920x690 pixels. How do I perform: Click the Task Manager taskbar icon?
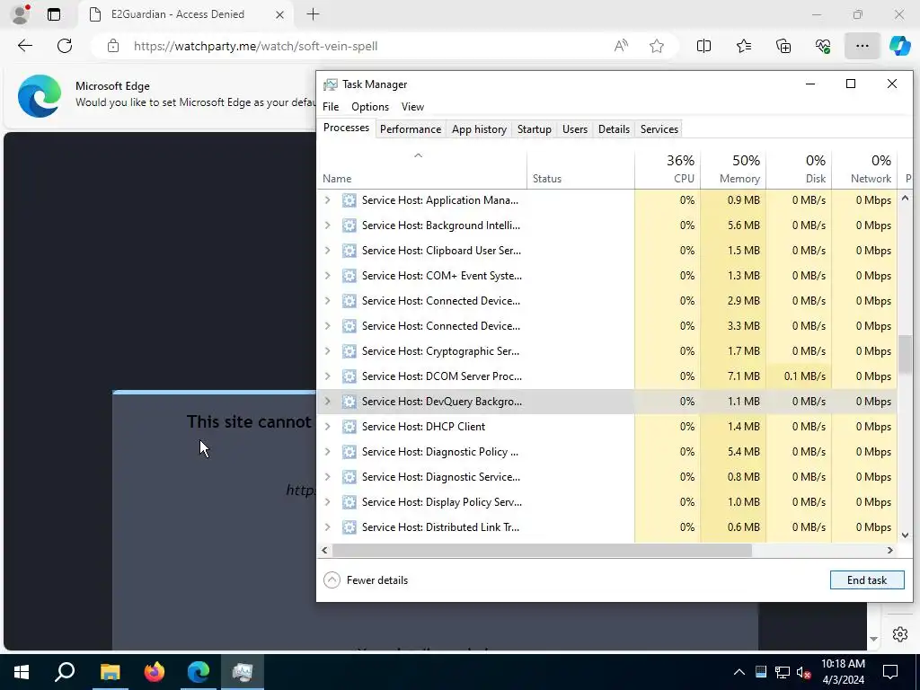click(243, 672)
